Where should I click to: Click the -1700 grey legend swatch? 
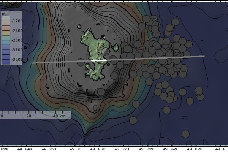coord(6,19)
